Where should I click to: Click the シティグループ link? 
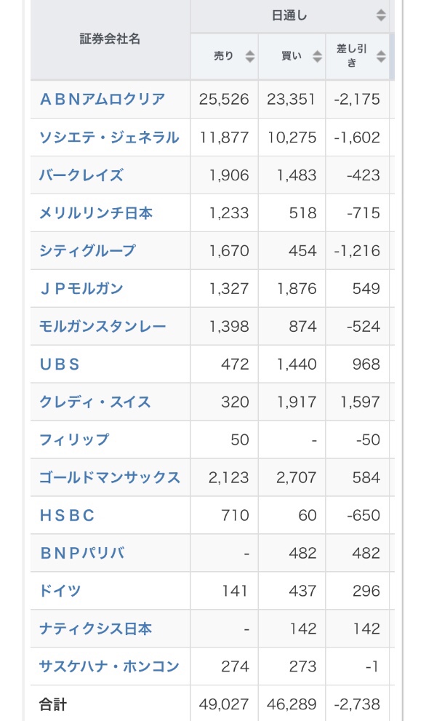pyautogui.click(x=87, y=250)
